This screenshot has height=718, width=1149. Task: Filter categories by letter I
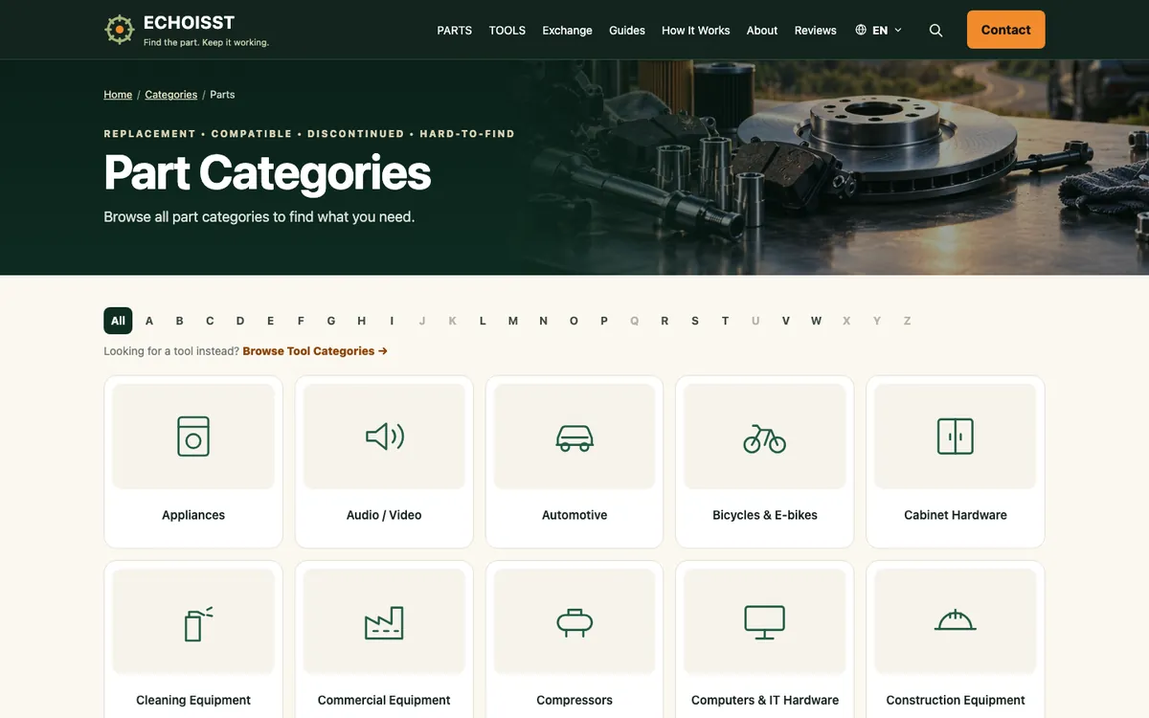click(392, 321)
